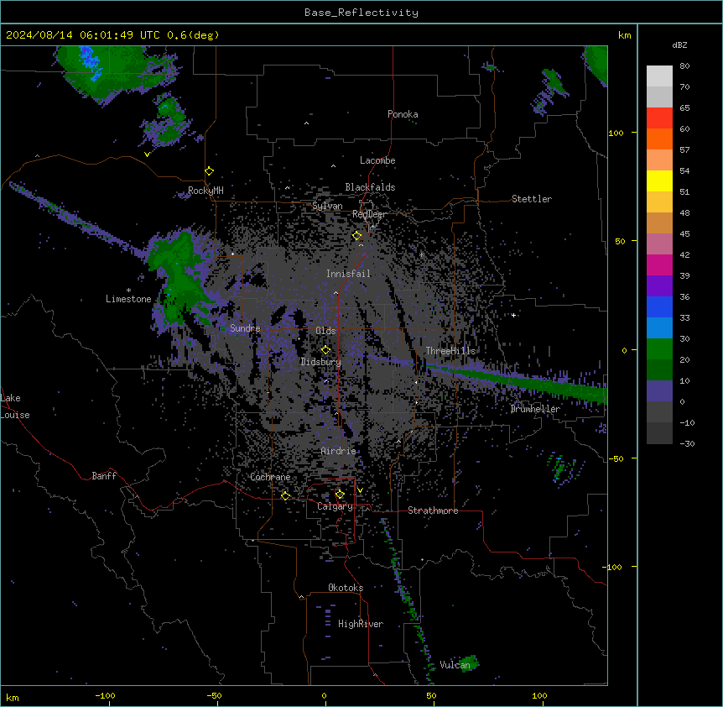The height and width of the screenshot is (707, 723).
Task: Select the Vulcan label
Action: pyautogui.click(x=455, y=664)
